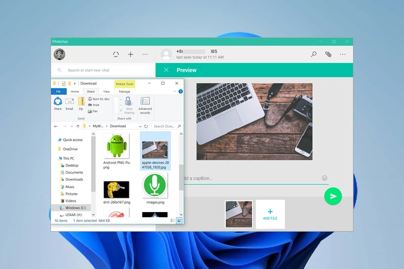The image size is (404, 269).
Task: Open Quick Access Toolbar customize dropdown
Action: click(75, 83)
